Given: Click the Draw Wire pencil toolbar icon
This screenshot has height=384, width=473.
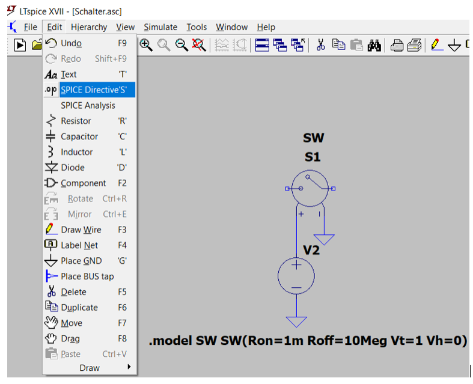Looking at the screenshot, I should [437, 45].
